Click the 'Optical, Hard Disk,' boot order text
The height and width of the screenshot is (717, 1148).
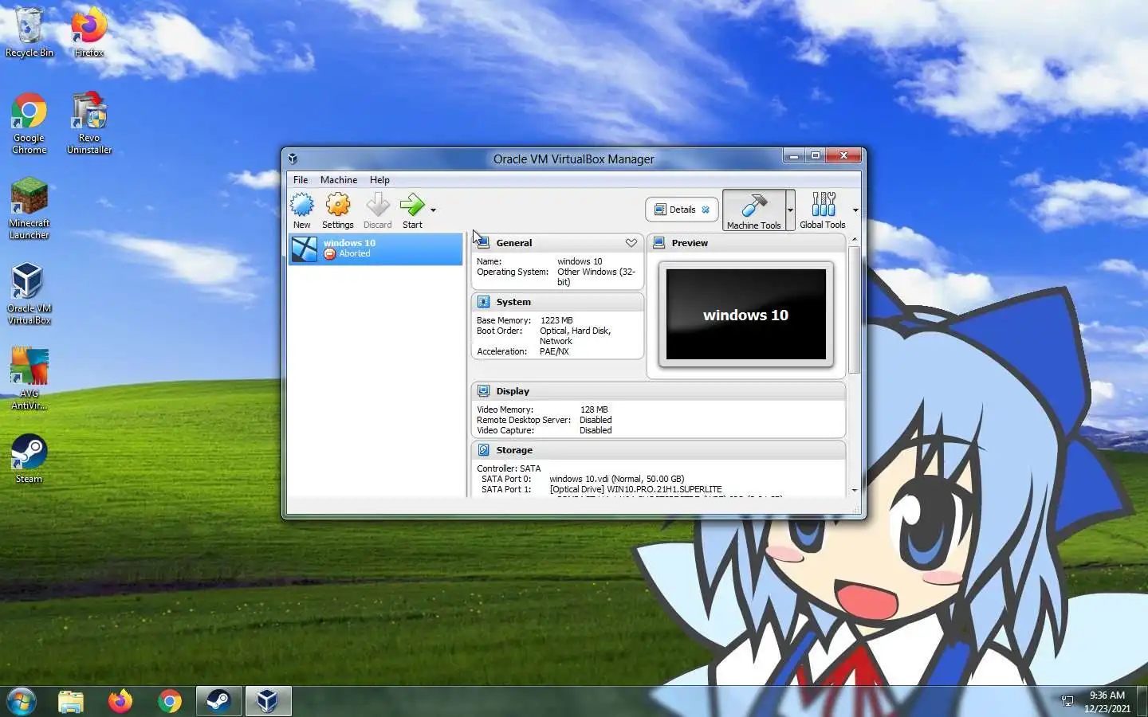point(575,331)
